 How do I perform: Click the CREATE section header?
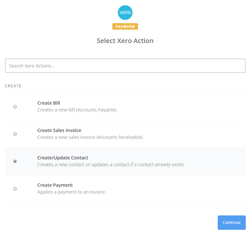[x=13, y=86]
